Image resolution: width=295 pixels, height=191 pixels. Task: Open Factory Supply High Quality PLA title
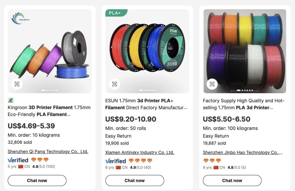[x=243, y=104]
